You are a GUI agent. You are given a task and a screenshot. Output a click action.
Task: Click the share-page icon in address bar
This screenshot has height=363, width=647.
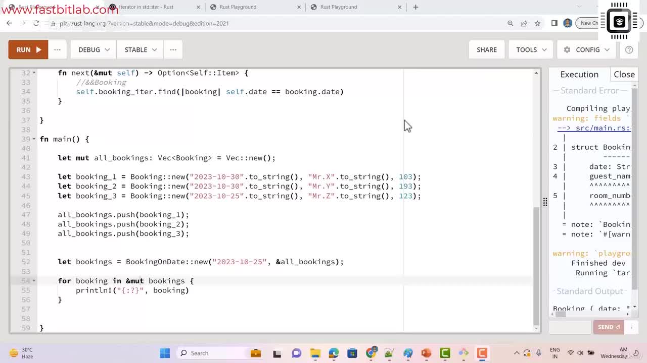(524, 23)
